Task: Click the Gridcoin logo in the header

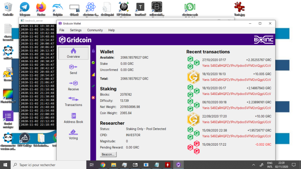Action: [x=75, y=40]
